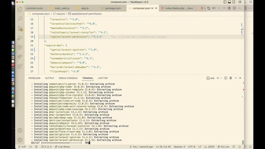Viewport: 265px width, 149px height.
Task: Start Live Share from status bar
Action: point(62,147)
